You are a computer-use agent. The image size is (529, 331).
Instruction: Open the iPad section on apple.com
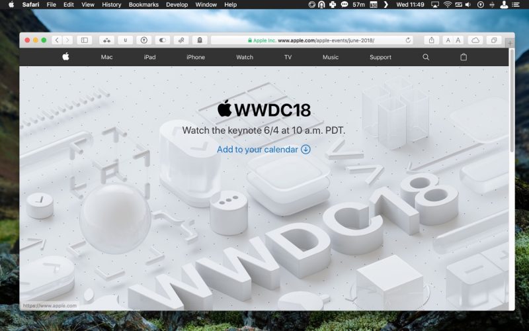coord(150,57)
